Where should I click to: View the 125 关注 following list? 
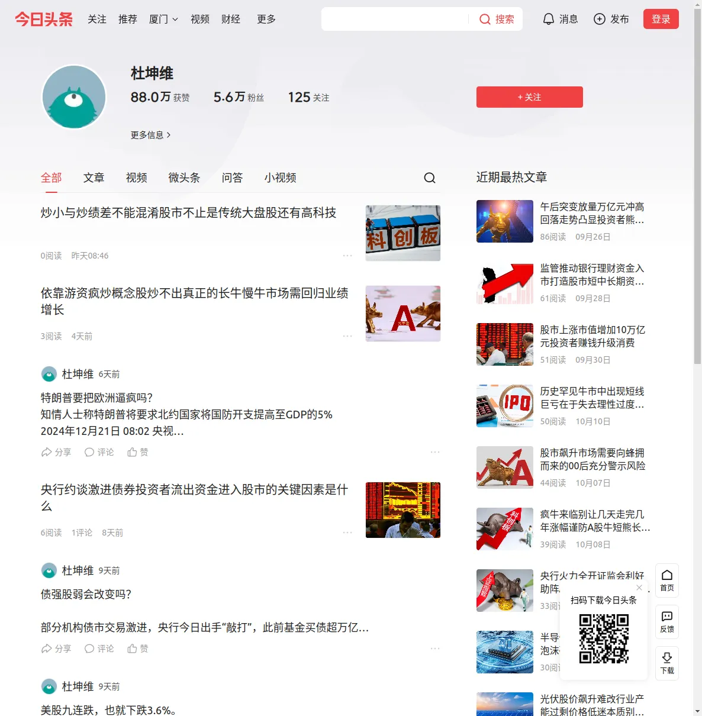pyautogui.click(x=308, y=97)
